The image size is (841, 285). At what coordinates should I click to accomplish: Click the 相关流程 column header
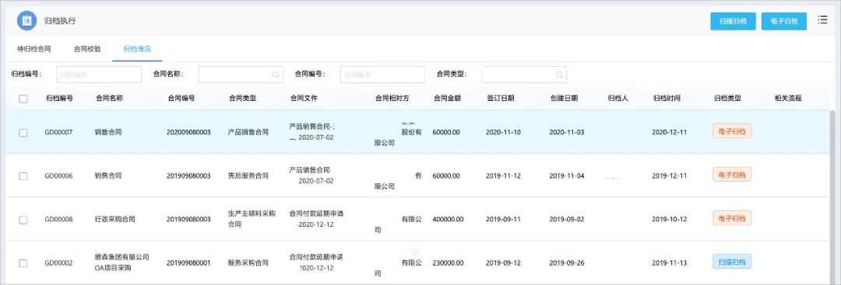point(788,99)
